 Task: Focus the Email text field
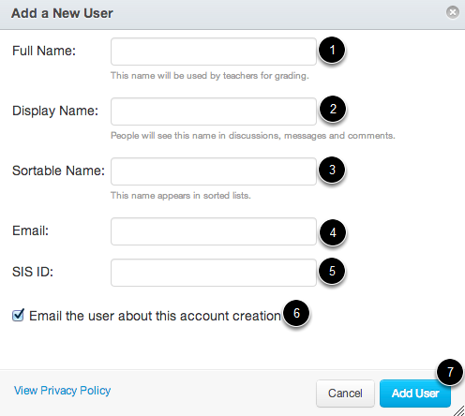click(214, 231)
